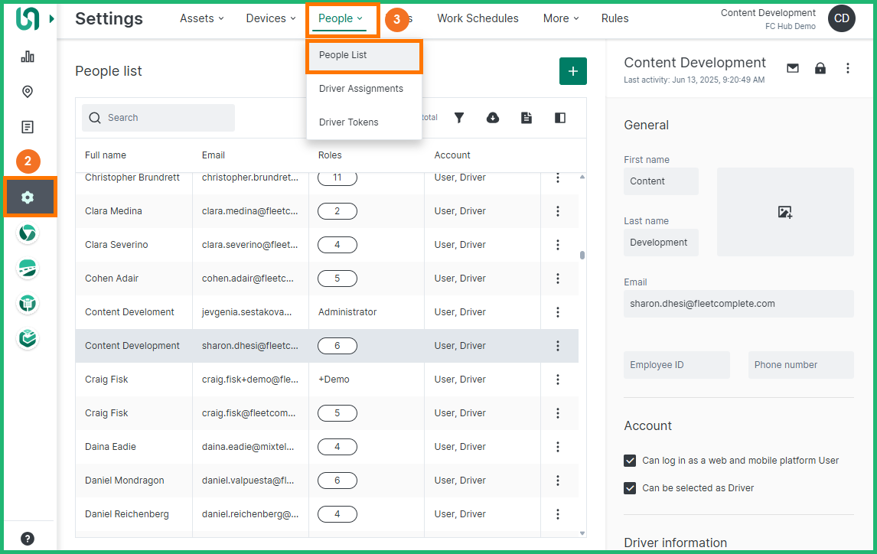Send email using the envelope icon
The image size is (877, 554).
793,68
